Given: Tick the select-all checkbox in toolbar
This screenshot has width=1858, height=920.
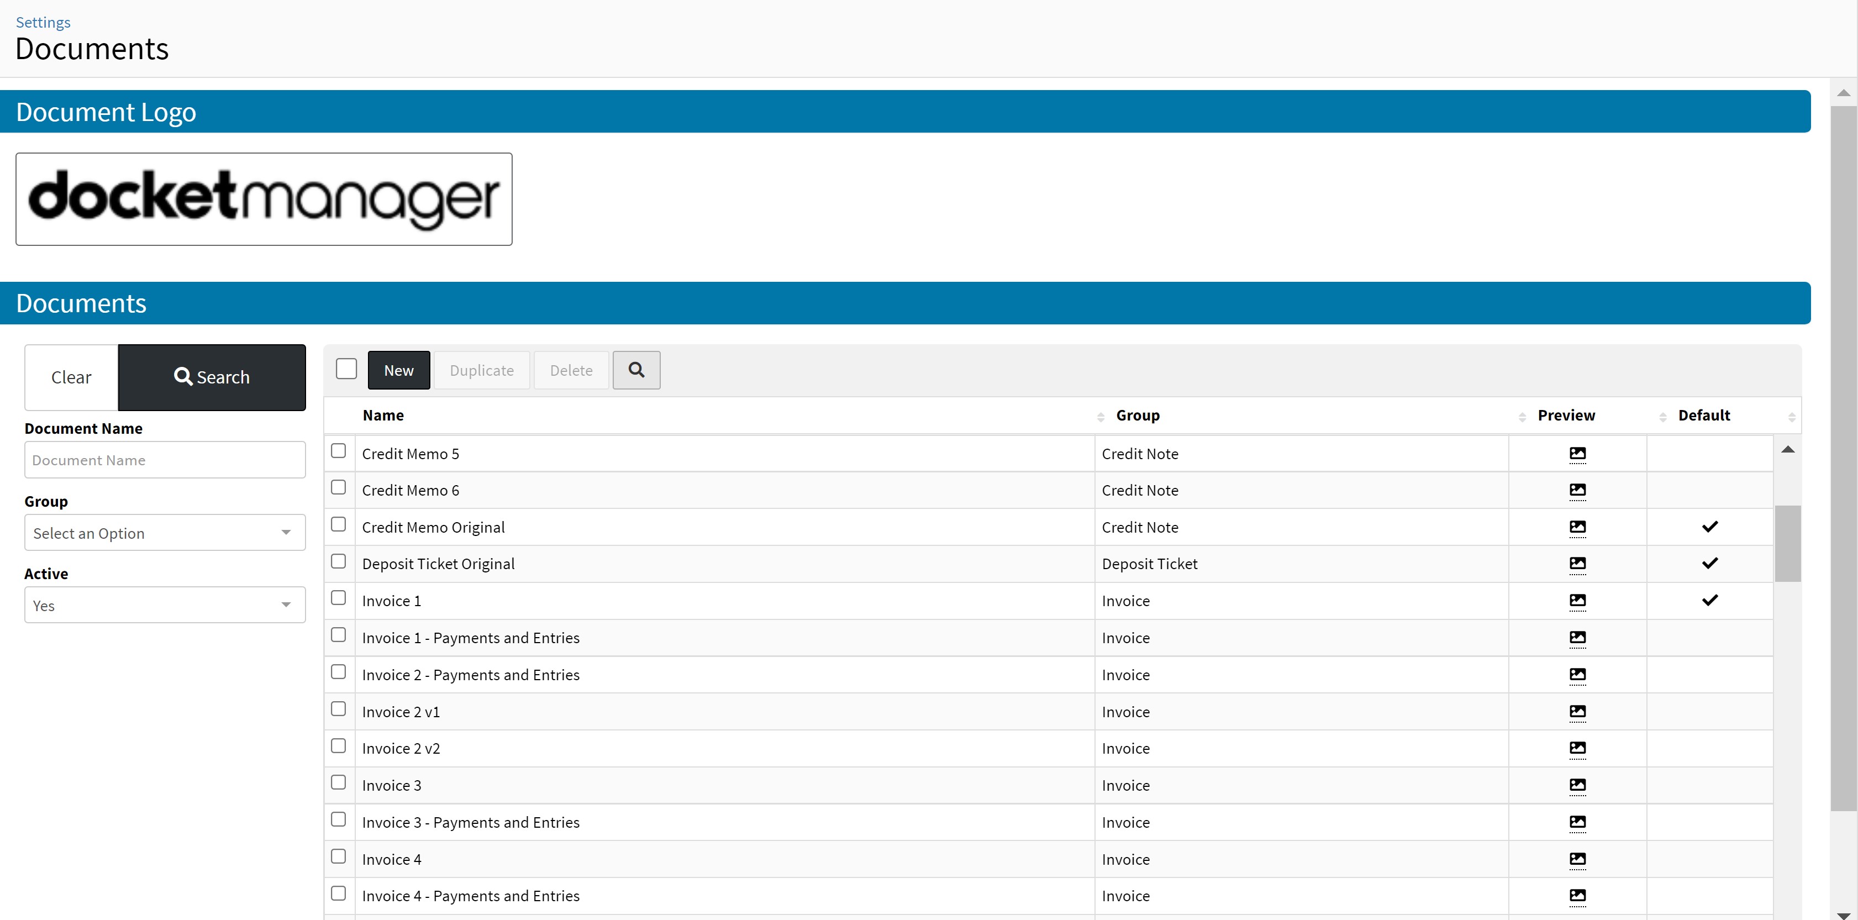Looking at the screenshot, I should (346, 369).
